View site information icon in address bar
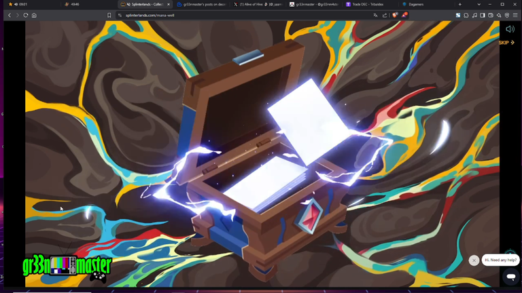This screenshot has height=293, width=522. coord(120,16)
